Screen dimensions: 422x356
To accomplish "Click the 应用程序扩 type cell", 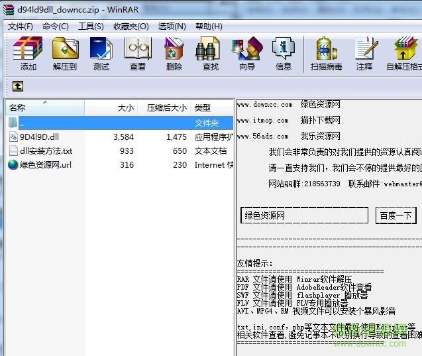I will (214, 137).
